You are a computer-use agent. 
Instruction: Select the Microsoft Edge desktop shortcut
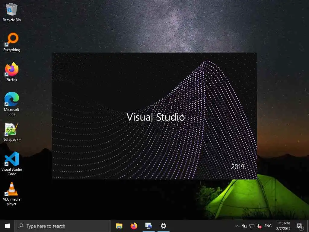[x=12, y=104]
